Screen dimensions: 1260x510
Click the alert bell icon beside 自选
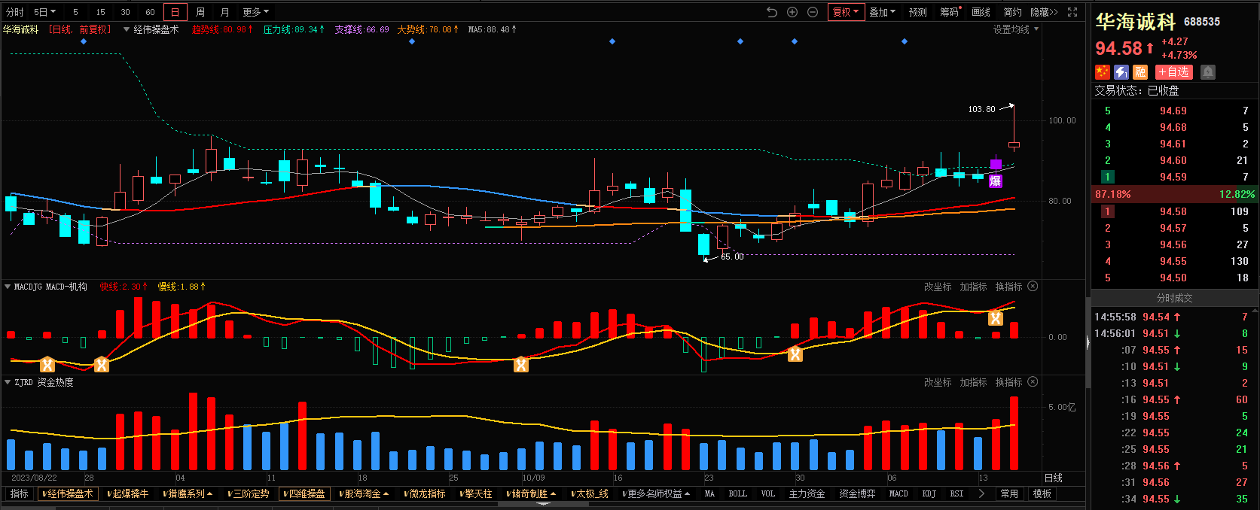(1208, 72)
